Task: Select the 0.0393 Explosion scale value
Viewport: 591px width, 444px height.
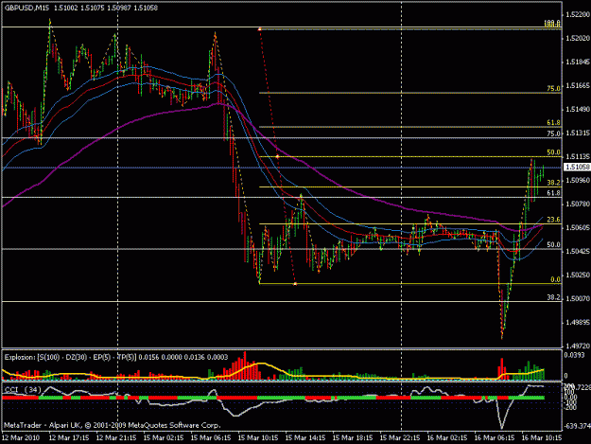Action: pyautogui.click(x=574, y=355)
